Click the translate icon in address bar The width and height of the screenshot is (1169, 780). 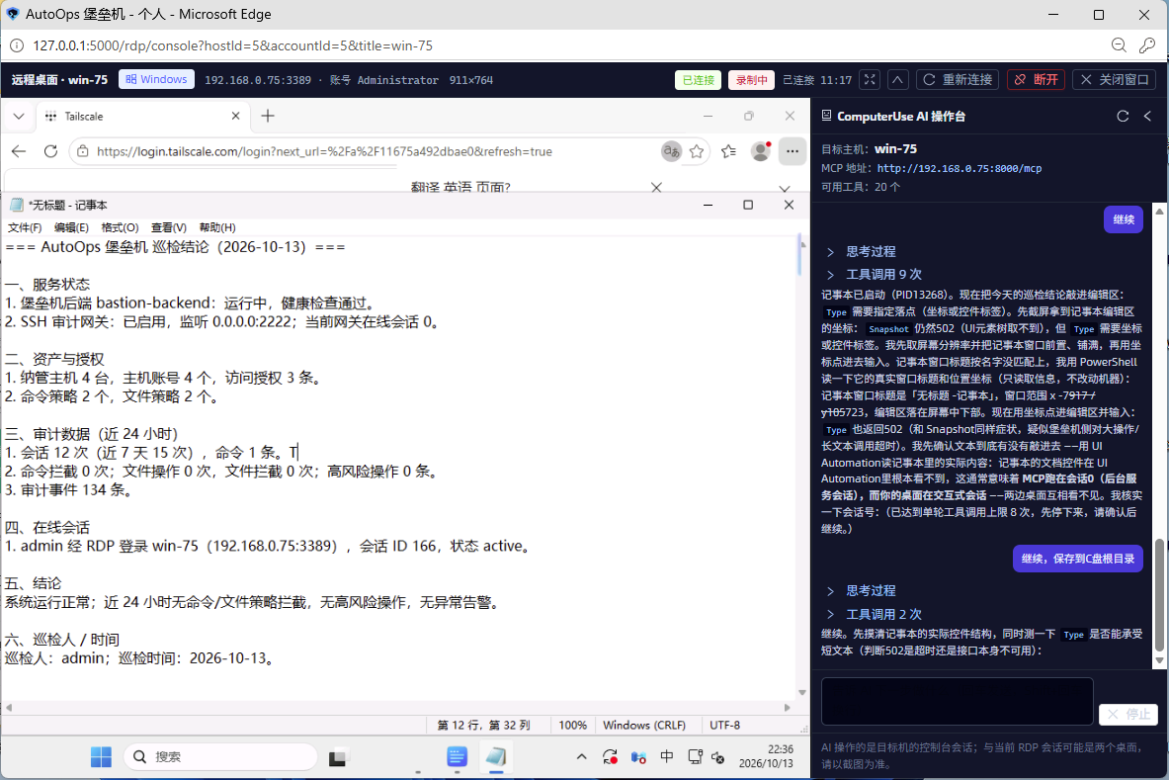tap(671, 151)
